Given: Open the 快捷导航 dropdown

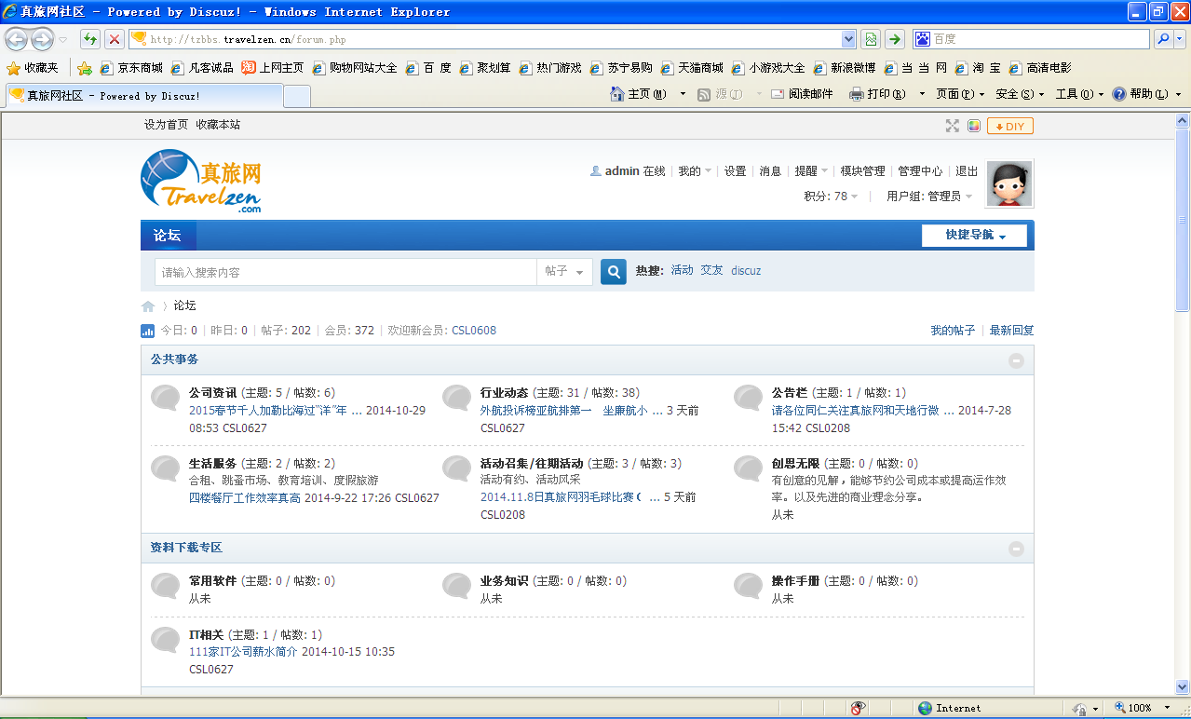Looking at the screenshot, I should (974, 236).
